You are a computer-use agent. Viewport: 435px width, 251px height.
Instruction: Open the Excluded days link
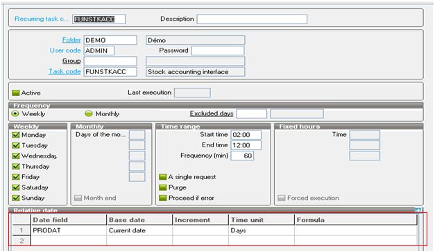click(x=212, y=113)
